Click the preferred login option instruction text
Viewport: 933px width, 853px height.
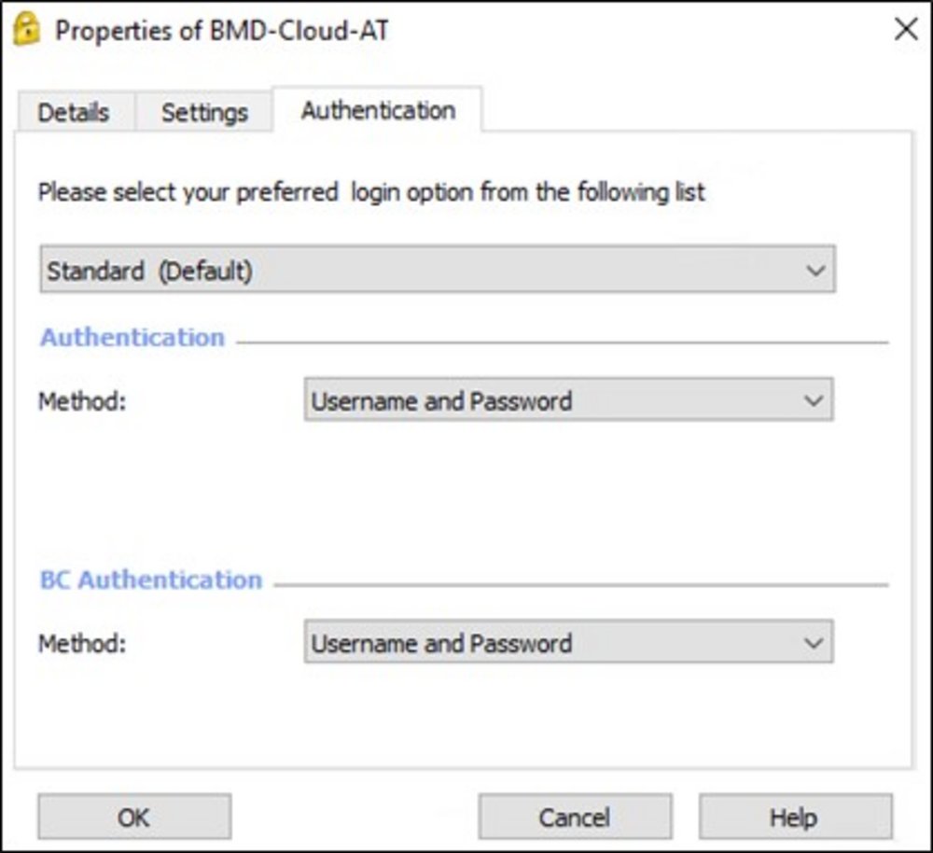point(371,193)
